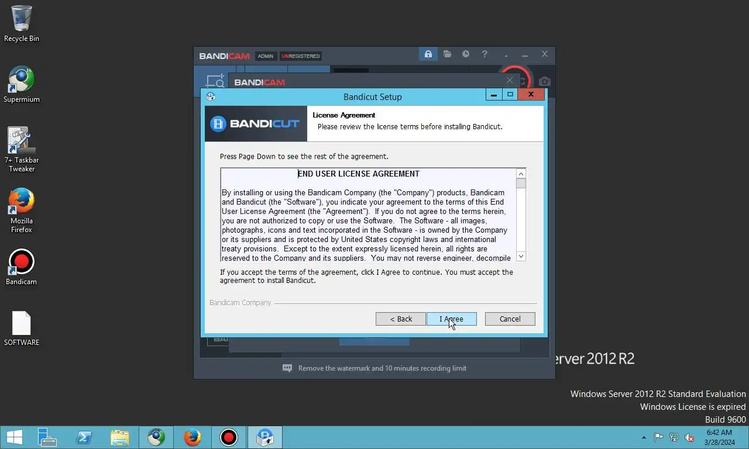This screenshot has width=749, height=449.
Task: Click the camera screenshot icon in Bandicam
Action: pos(545,82)
